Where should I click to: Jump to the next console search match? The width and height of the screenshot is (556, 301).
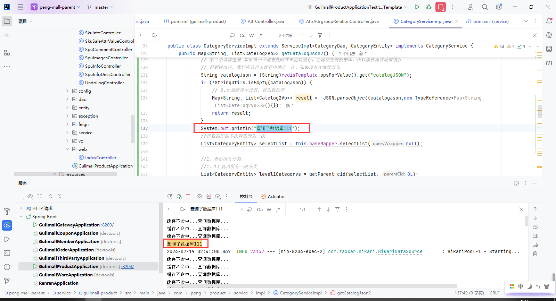pos(328,209)
